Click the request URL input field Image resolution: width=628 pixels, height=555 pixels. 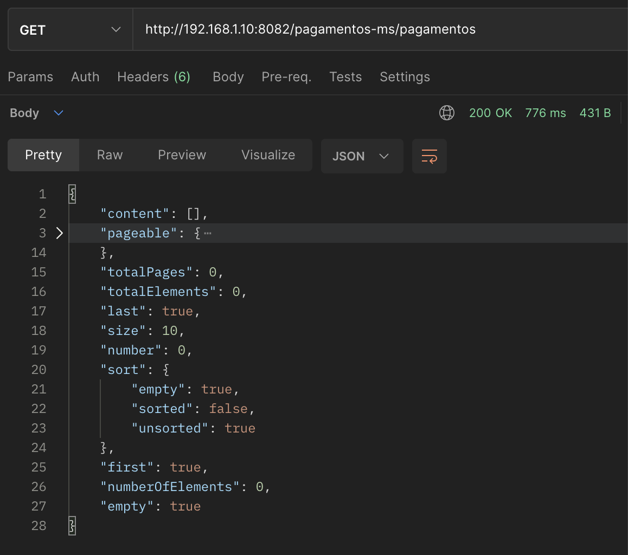pyautogui.click(x=380, y=30)
